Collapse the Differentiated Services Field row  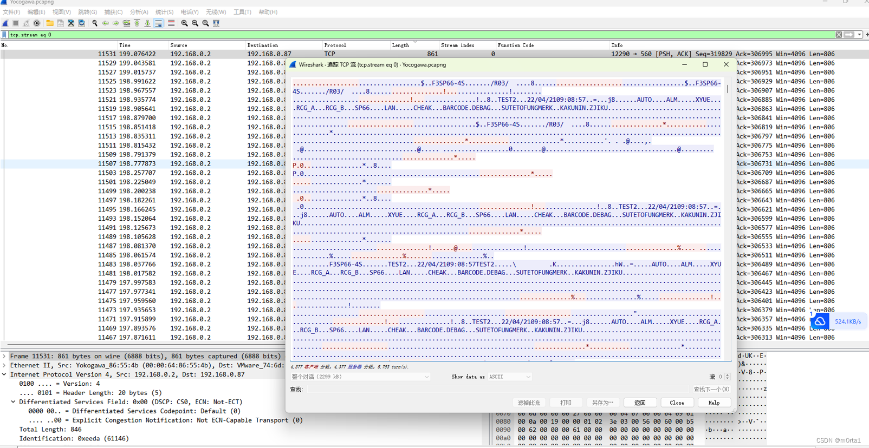(x=14, y=402)
